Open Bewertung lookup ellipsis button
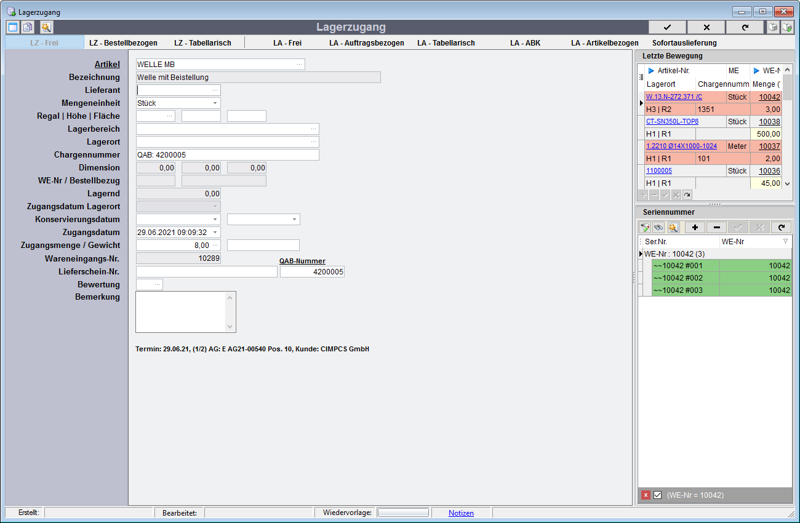This screenshot has width=800, height=523. pos(158,284)
